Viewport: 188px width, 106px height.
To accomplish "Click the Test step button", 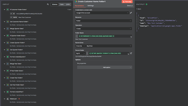I will tap(127, 2).
